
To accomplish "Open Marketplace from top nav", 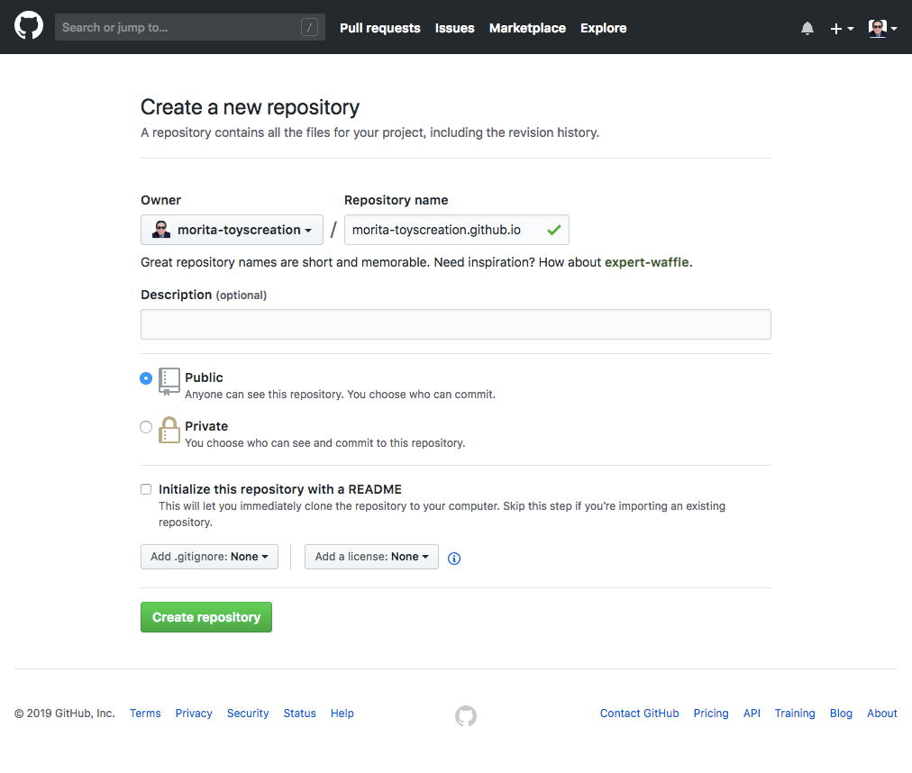I will (527, 28).
